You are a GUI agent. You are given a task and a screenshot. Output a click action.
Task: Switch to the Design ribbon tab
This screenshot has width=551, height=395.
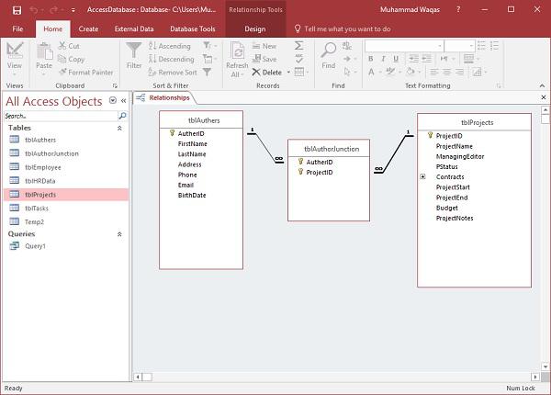point(255,28)
